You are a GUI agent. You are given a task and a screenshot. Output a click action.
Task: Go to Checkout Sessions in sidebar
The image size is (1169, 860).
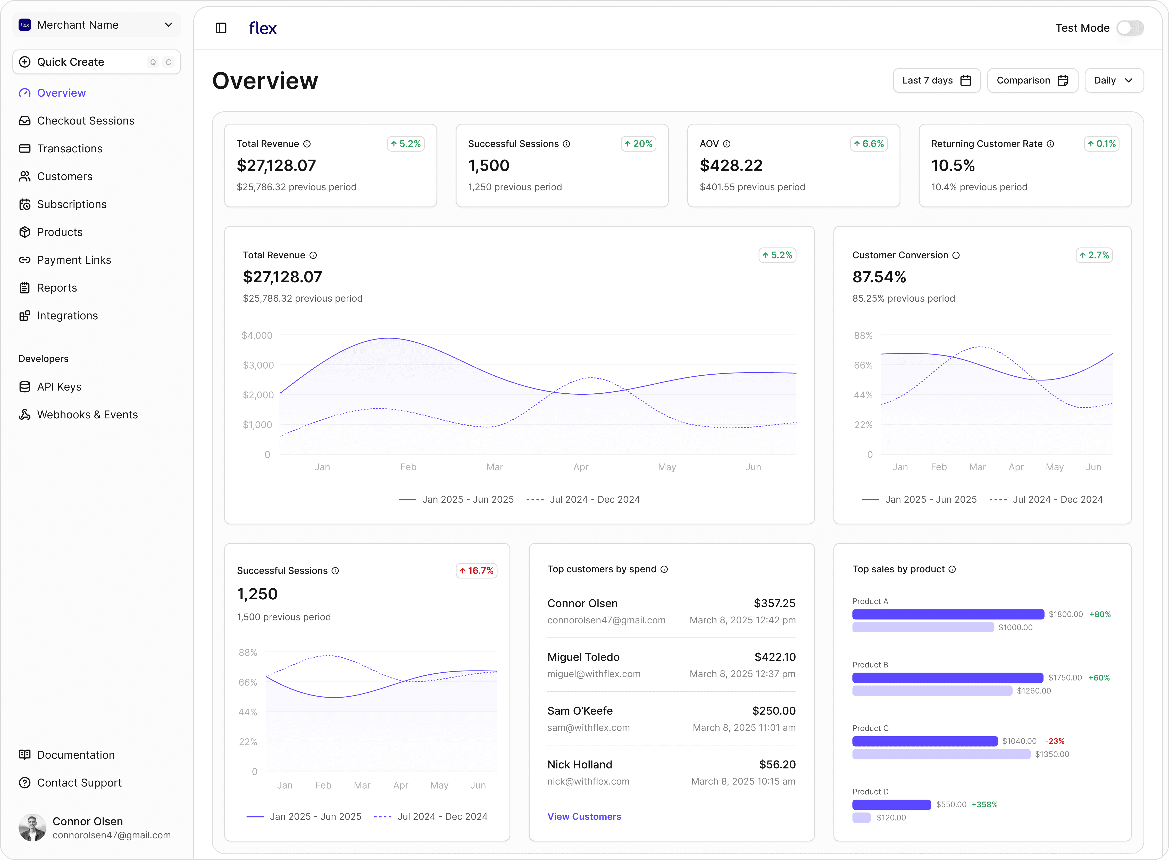click(x=85, y=121)
